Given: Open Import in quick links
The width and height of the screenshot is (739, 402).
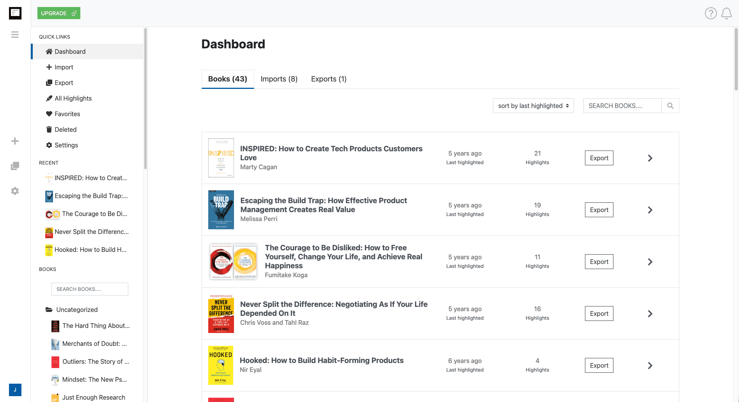Looking at the screenshot, I should click(87, 67).
